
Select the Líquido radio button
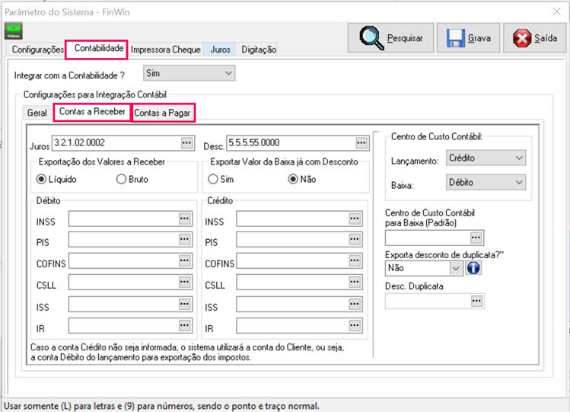[x=41, y=180]
